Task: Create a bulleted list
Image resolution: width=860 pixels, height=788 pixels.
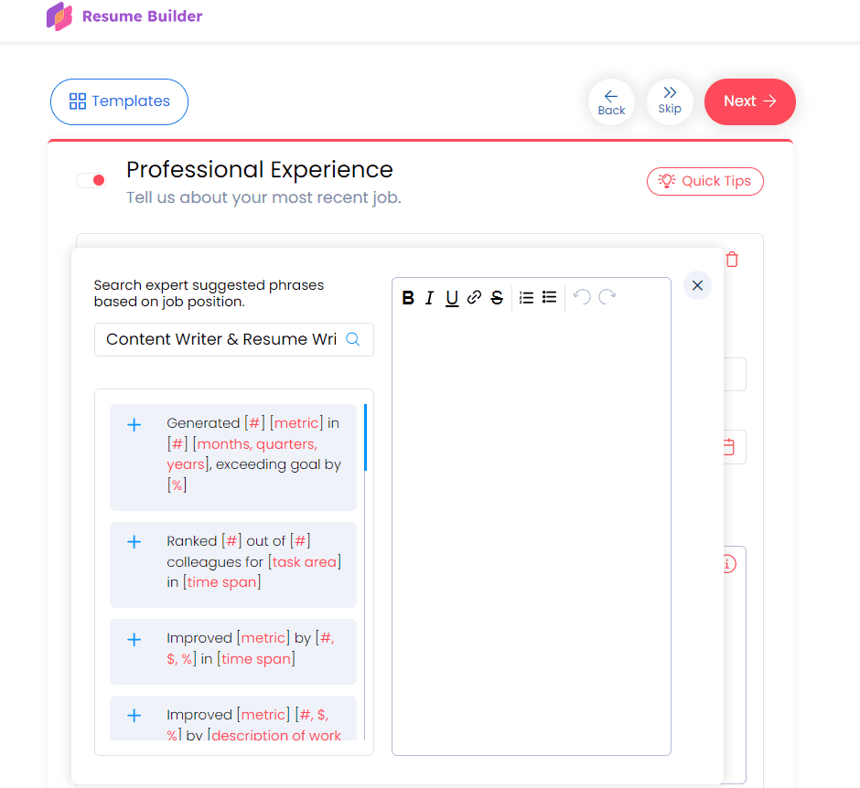Action: 548,297
